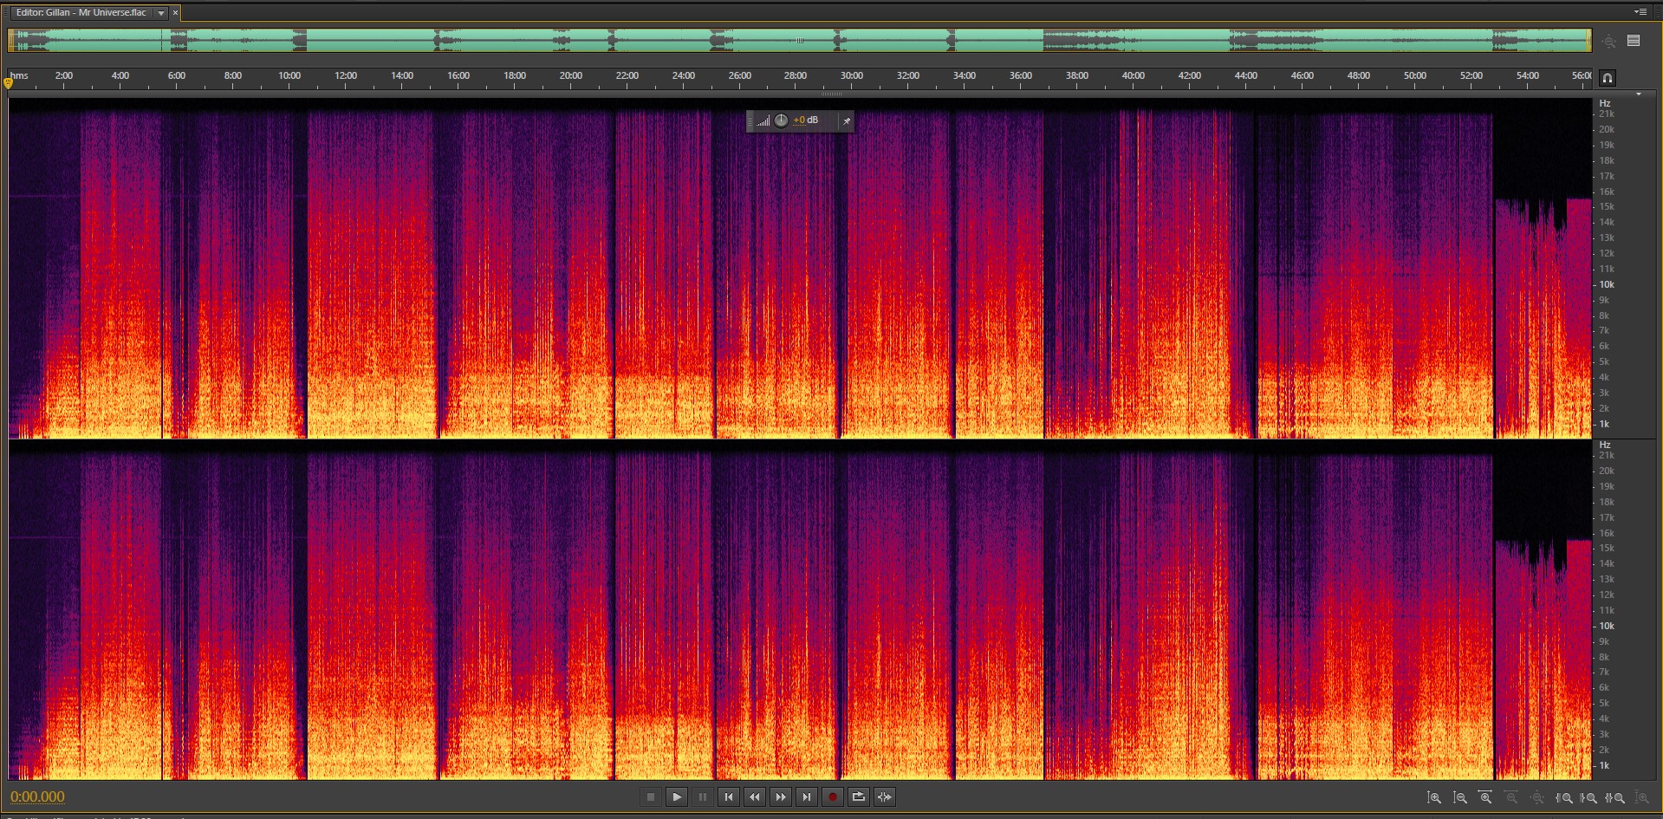The height and width of the screenshot is (819, 1663).
Task: Click the Rewind transport button
Action: (x=755, y=797)
